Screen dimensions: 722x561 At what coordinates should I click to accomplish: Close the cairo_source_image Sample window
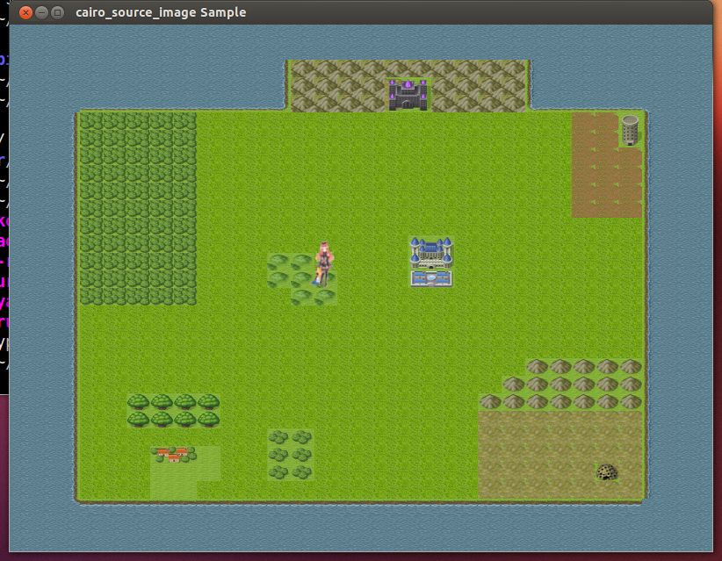click(25, 12)
